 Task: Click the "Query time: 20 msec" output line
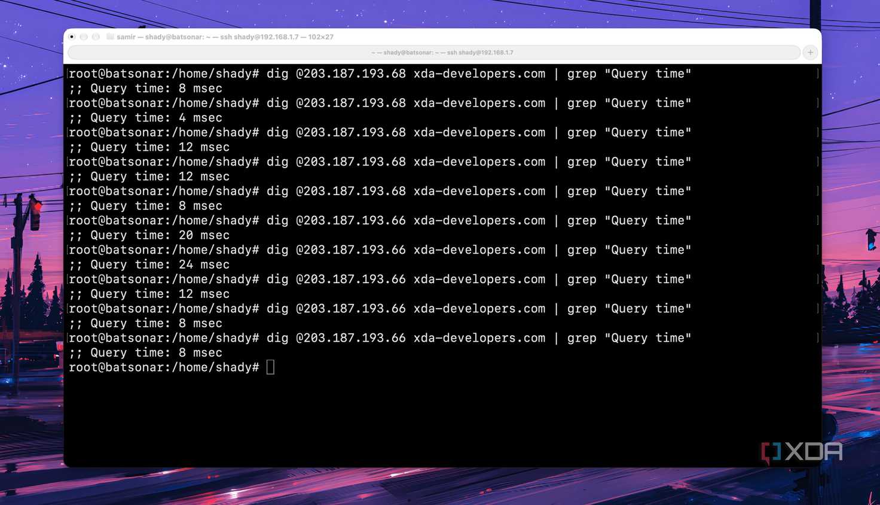(x=149, y=235)
